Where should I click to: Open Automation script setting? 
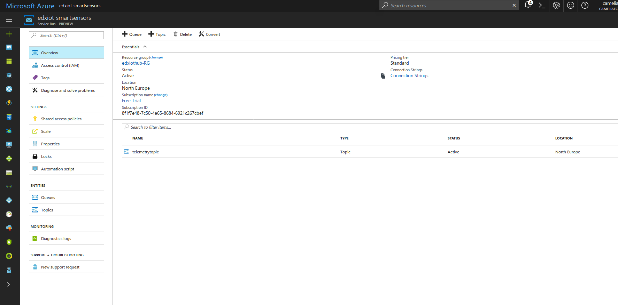(66, 169)
